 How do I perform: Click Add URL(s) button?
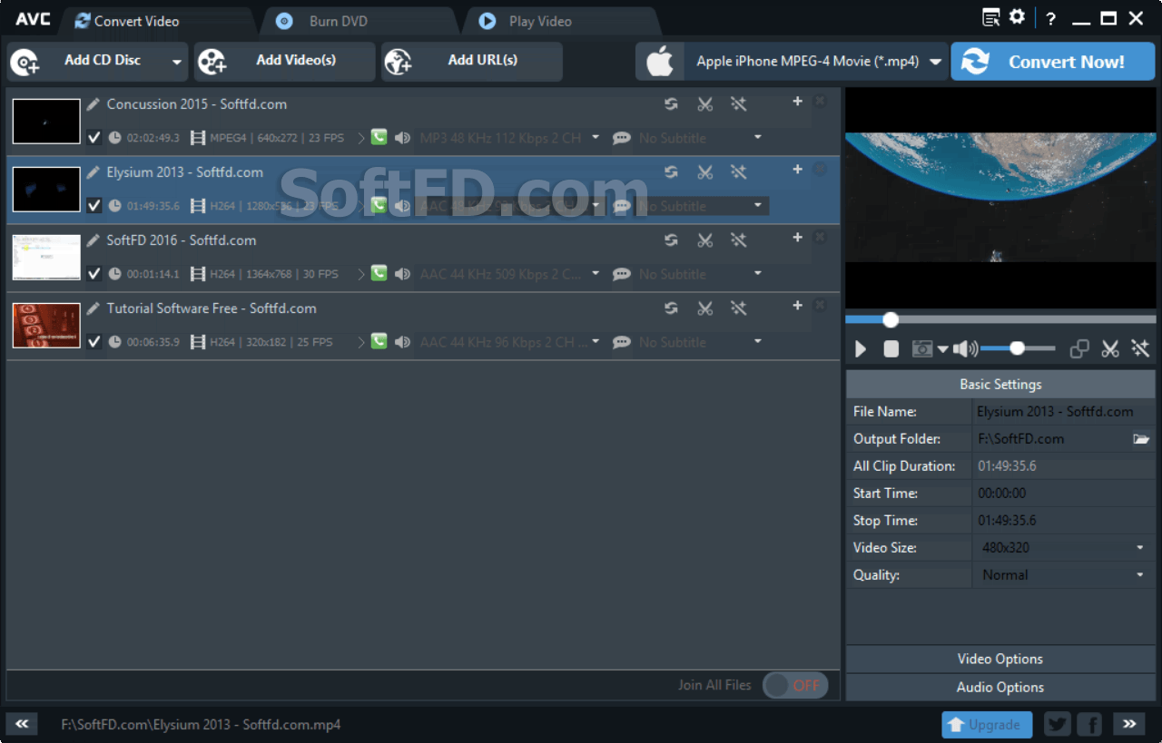coord(471,62)
